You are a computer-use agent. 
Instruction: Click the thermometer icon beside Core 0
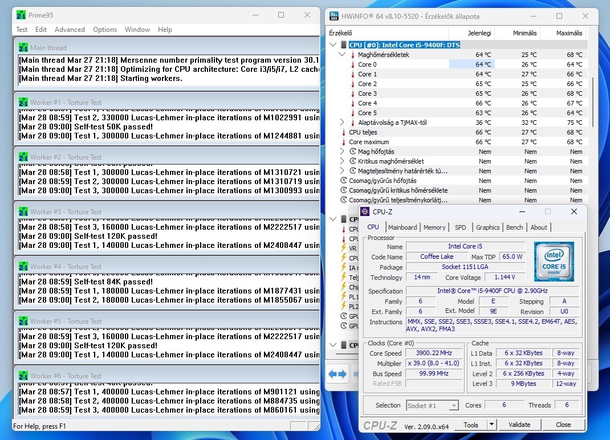point(353,64)
